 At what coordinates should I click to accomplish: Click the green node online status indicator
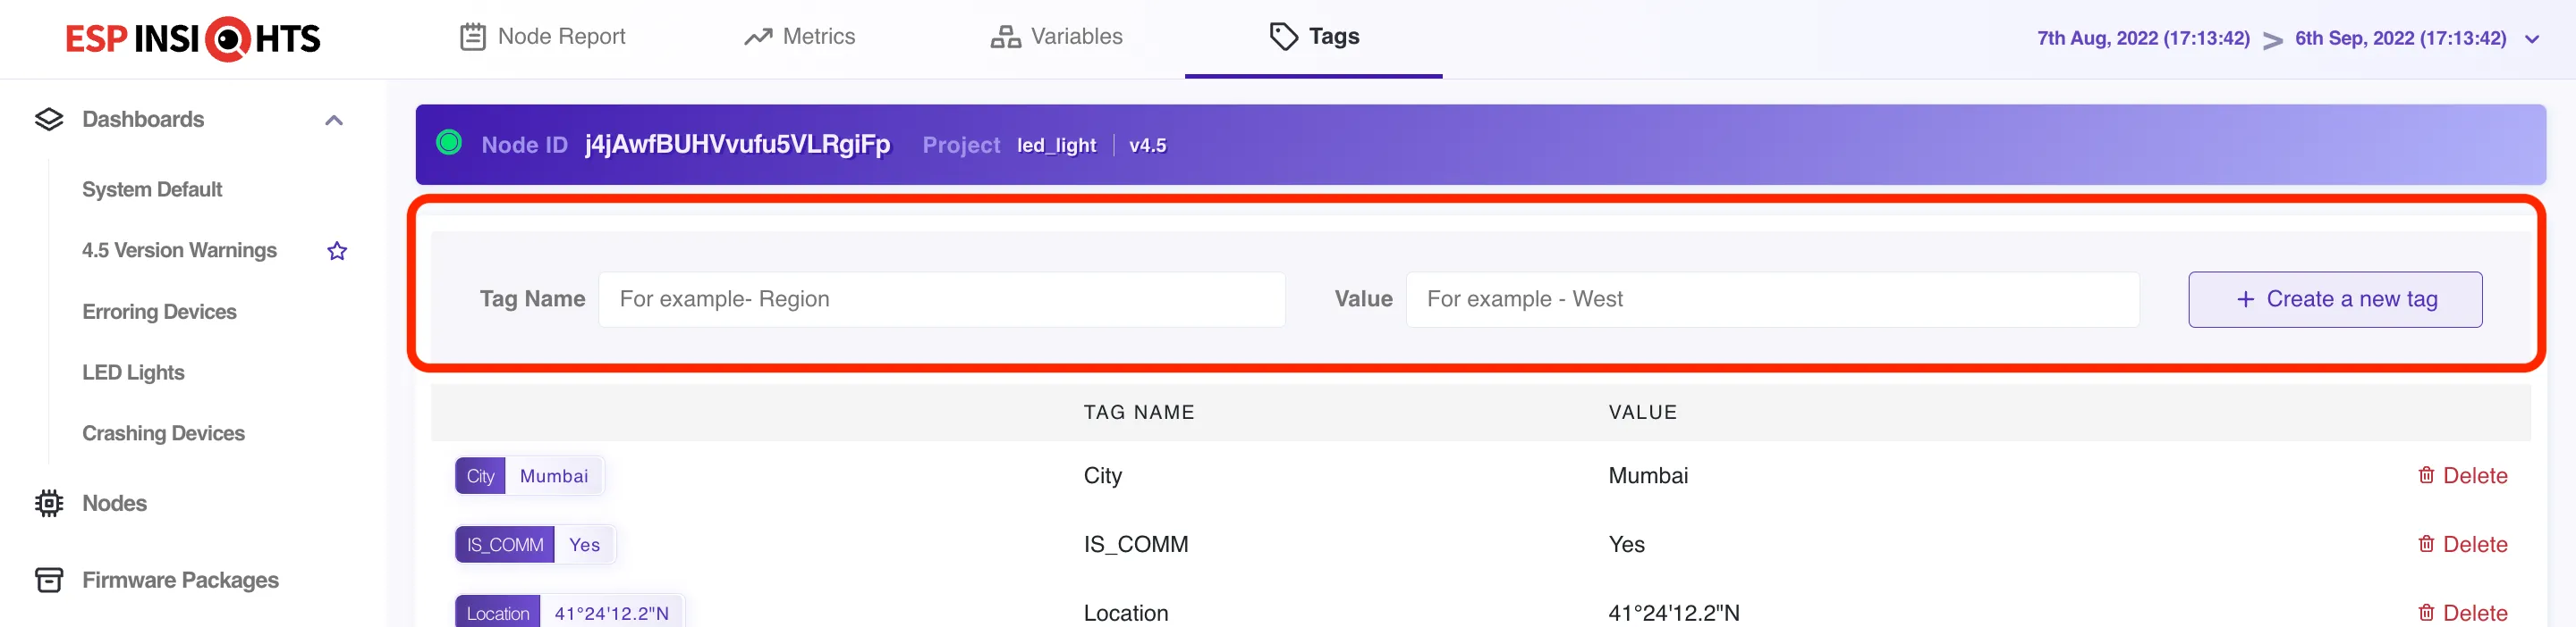click(x=449, y=143)
